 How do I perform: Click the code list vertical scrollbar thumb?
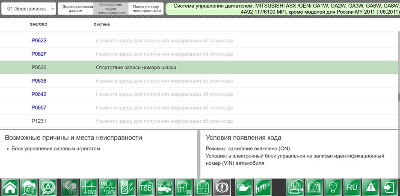(x=398, y=98)
